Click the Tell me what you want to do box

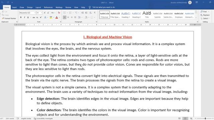[x=104, y=7]
